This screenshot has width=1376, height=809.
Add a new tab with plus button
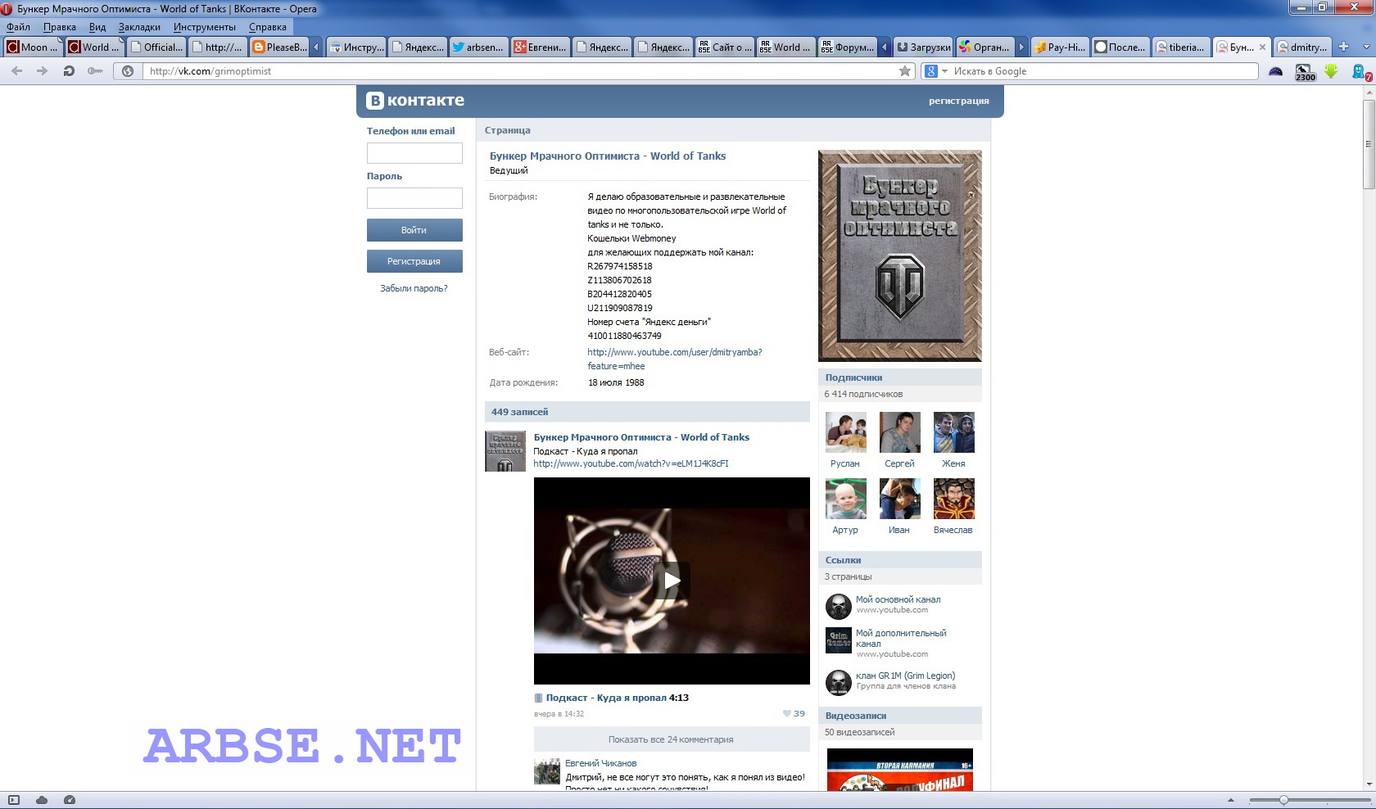(x=1343, y=47)
